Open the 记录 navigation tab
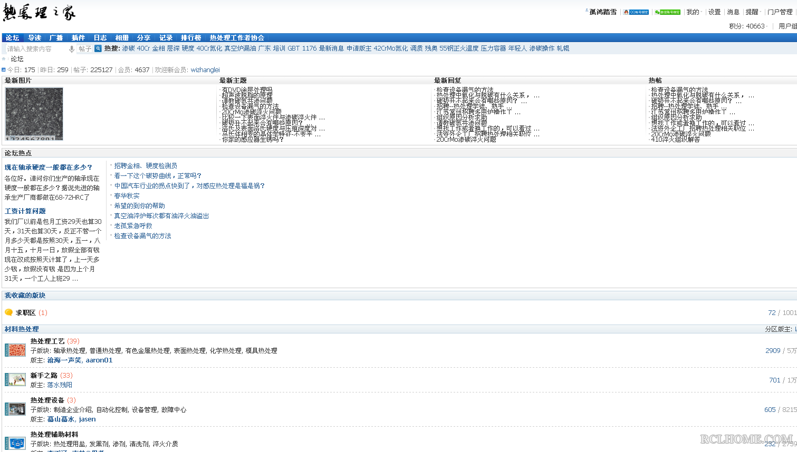The image size is (797, 452). coord(166,38)
